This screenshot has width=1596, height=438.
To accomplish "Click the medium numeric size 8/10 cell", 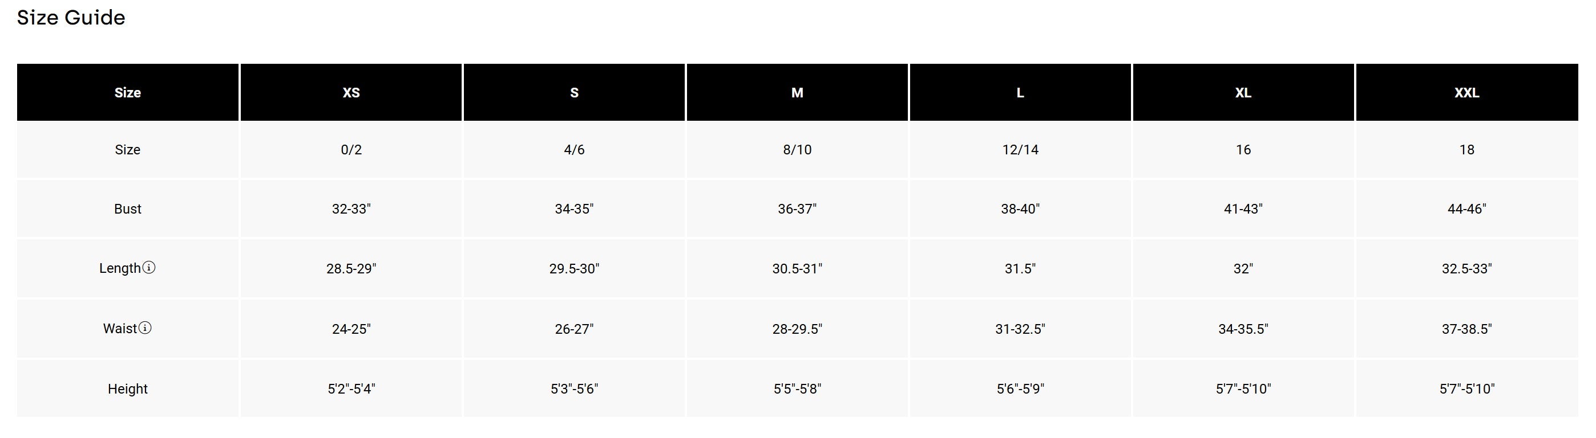I will tap(797, 150).
